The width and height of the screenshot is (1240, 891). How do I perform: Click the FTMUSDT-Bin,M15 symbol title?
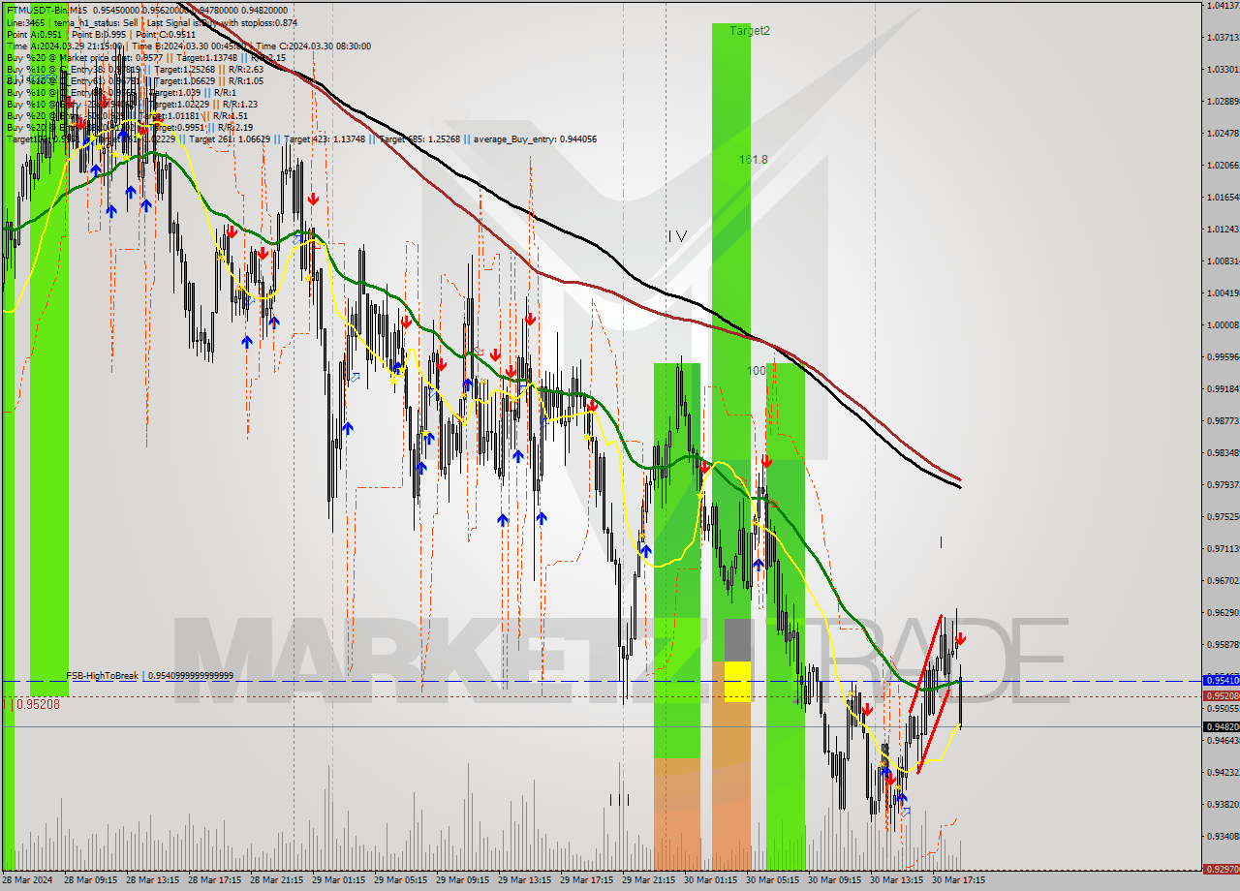tap(47, 10)
